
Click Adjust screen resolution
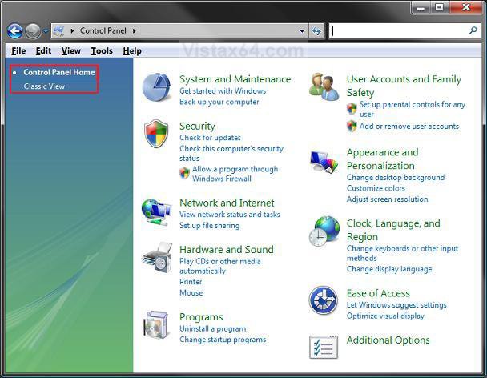[387, 199]
